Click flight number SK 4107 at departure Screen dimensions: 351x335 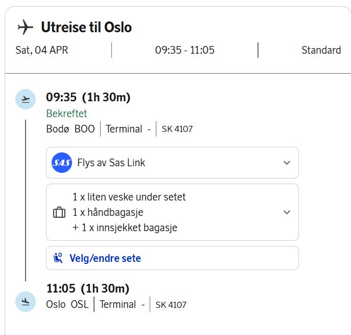pos(177,129)
